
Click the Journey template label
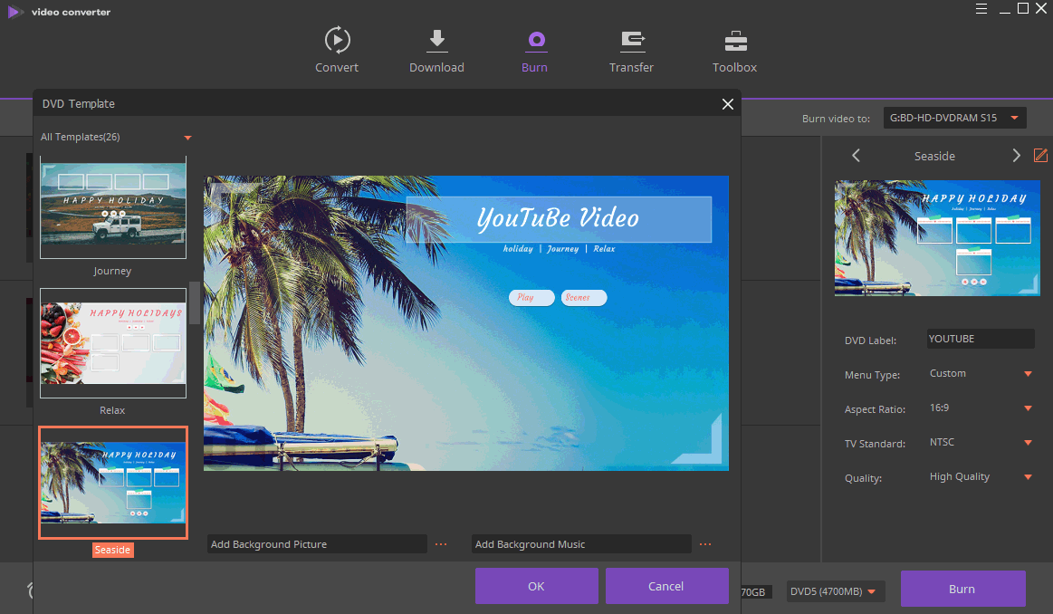point(112,271)
